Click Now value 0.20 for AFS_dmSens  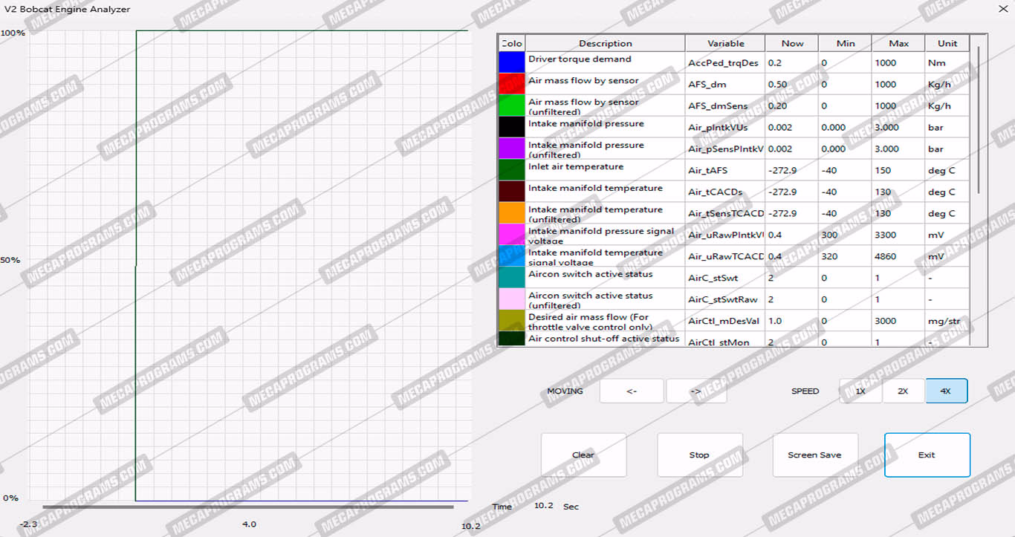click(x=792, y=105)
